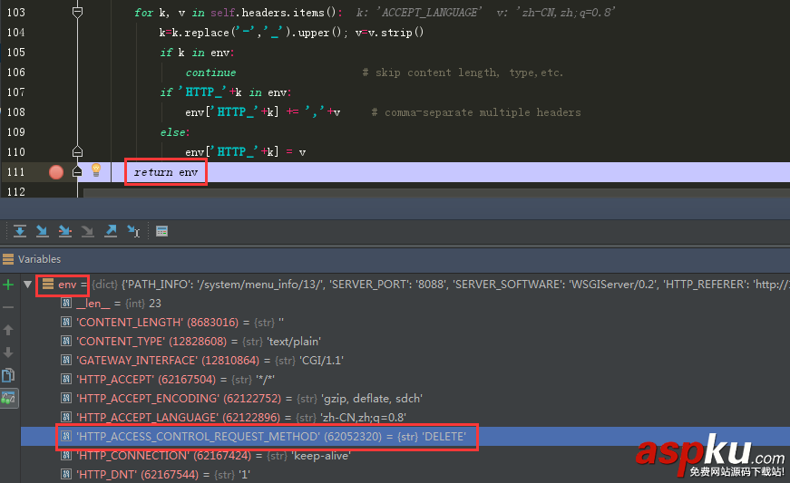Viewport: 790px width, 483px height.
Task: Select the 'CONTENT_TYPE' variable row
Action: (x=405, y=342)
